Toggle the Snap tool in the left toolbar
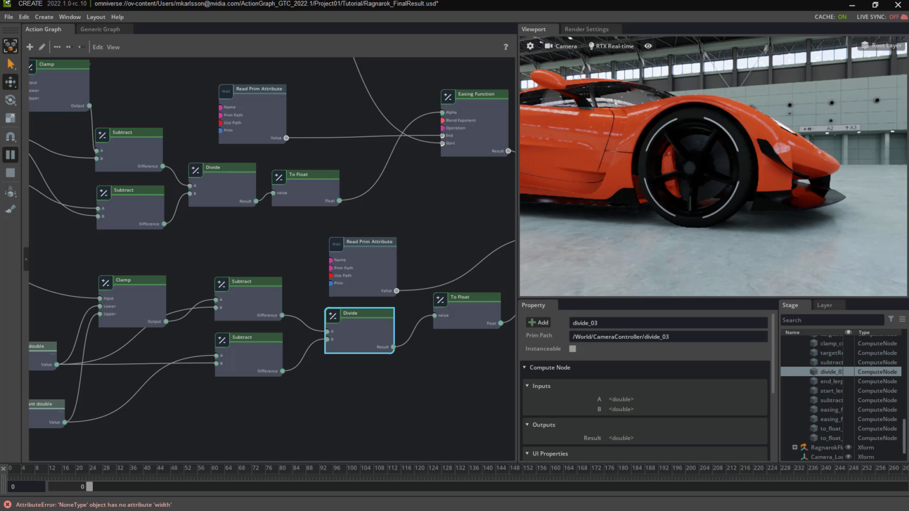 coord(10,136)
